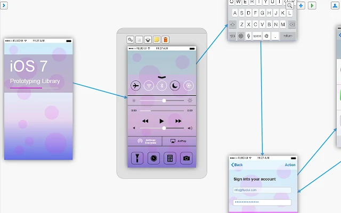Click the AirPlay button
341x213 pixels.
point(179,141)
